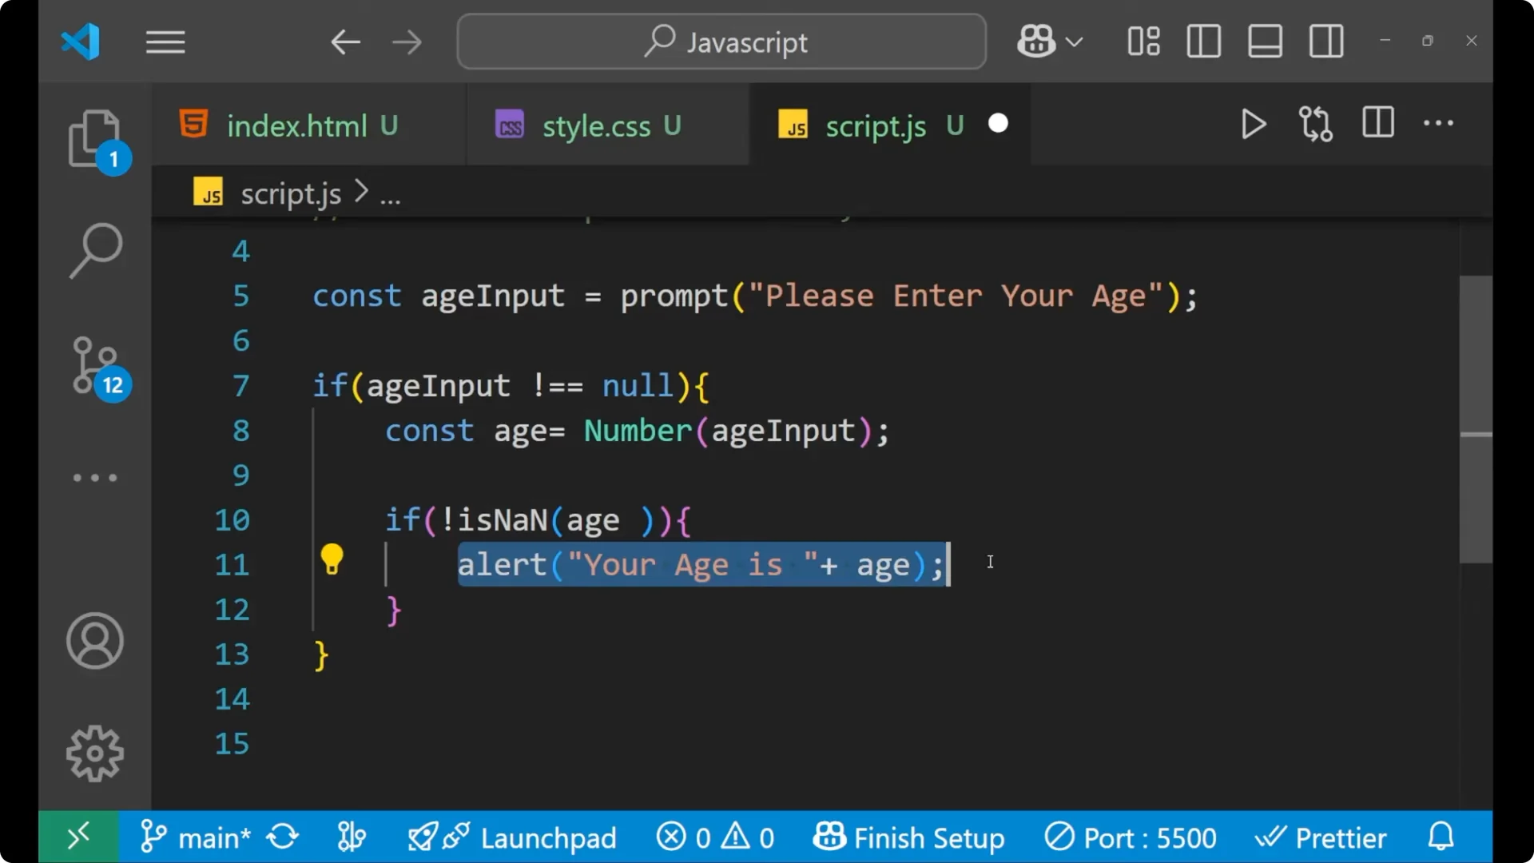The image size is (1534, 863).
Task: Open the Manage settings gear
Action: click(x=95, y=752)
